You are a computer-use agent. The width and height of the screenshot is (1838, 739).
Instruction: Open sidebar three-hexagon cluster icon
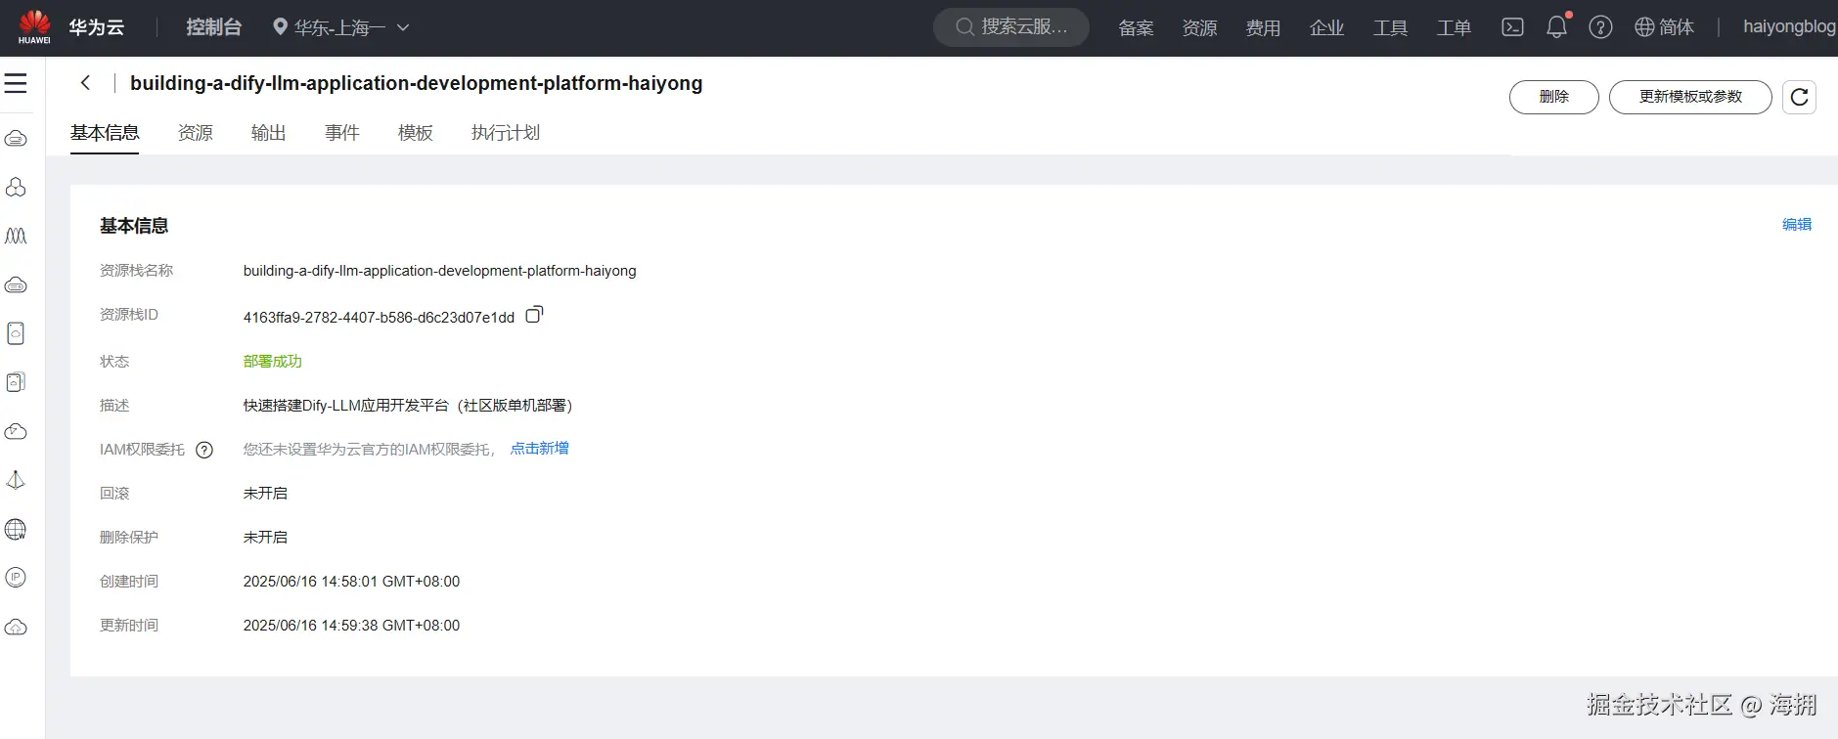(x=16, y=187)
